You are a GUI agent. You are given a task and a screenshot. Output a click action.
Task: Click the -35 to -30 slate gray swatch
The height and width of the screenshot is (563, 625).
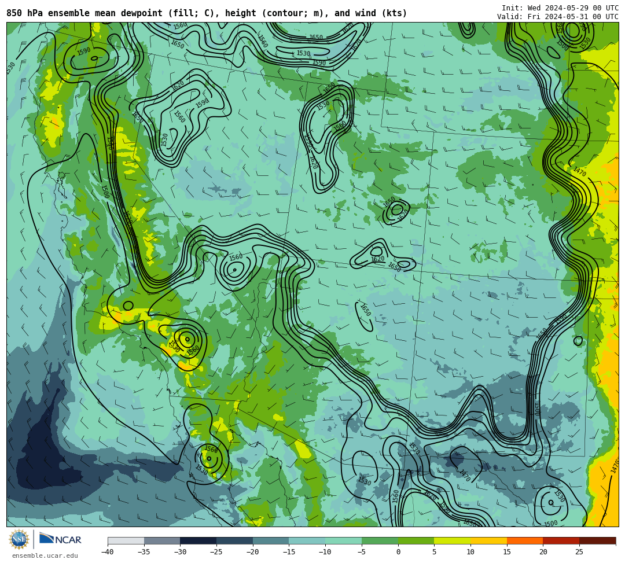click(162, 540)
